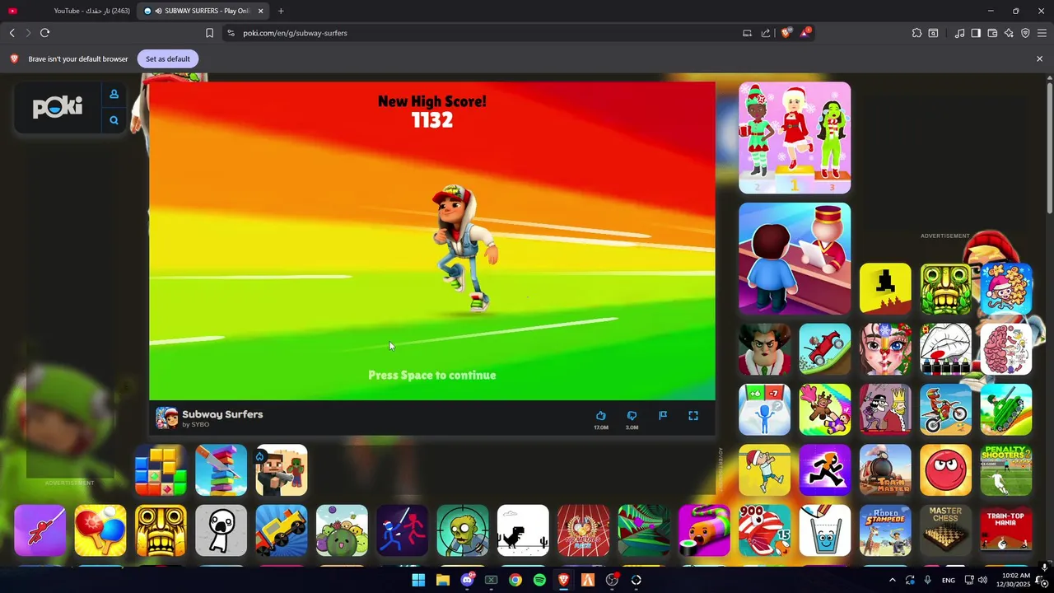Click the page vertical scrollbar
The image size is (1054, 593).
coord(1049,148)
